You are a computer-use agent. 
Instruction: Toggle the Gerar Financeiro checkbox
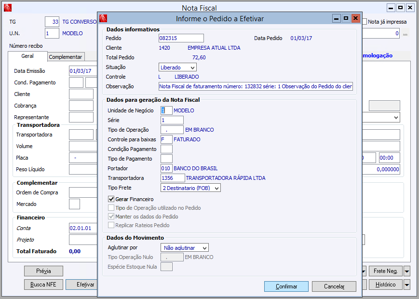point(111,199)
